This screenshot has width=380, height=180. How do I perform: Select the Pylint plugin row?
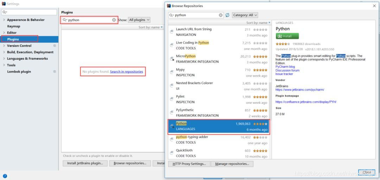click(218, 99)
